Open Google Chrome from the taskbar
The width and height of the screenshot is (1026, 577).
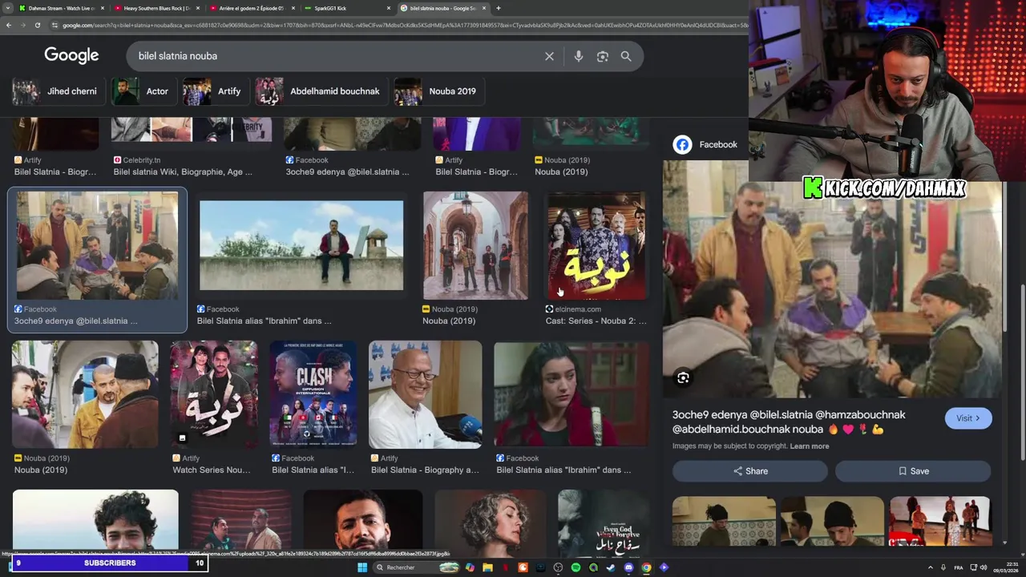(x=646, y=567)
